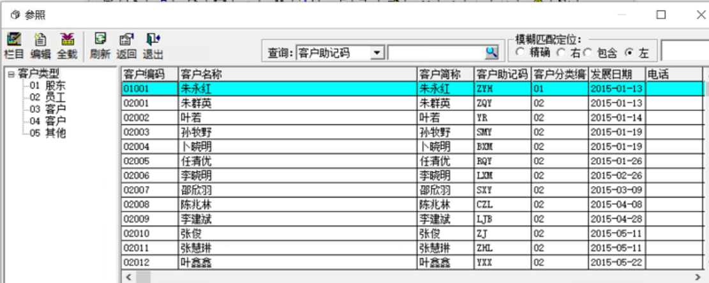Viewport: 709px width, 283px height.
Task: Click the 电话 column header
Action: tap(674, 75)
